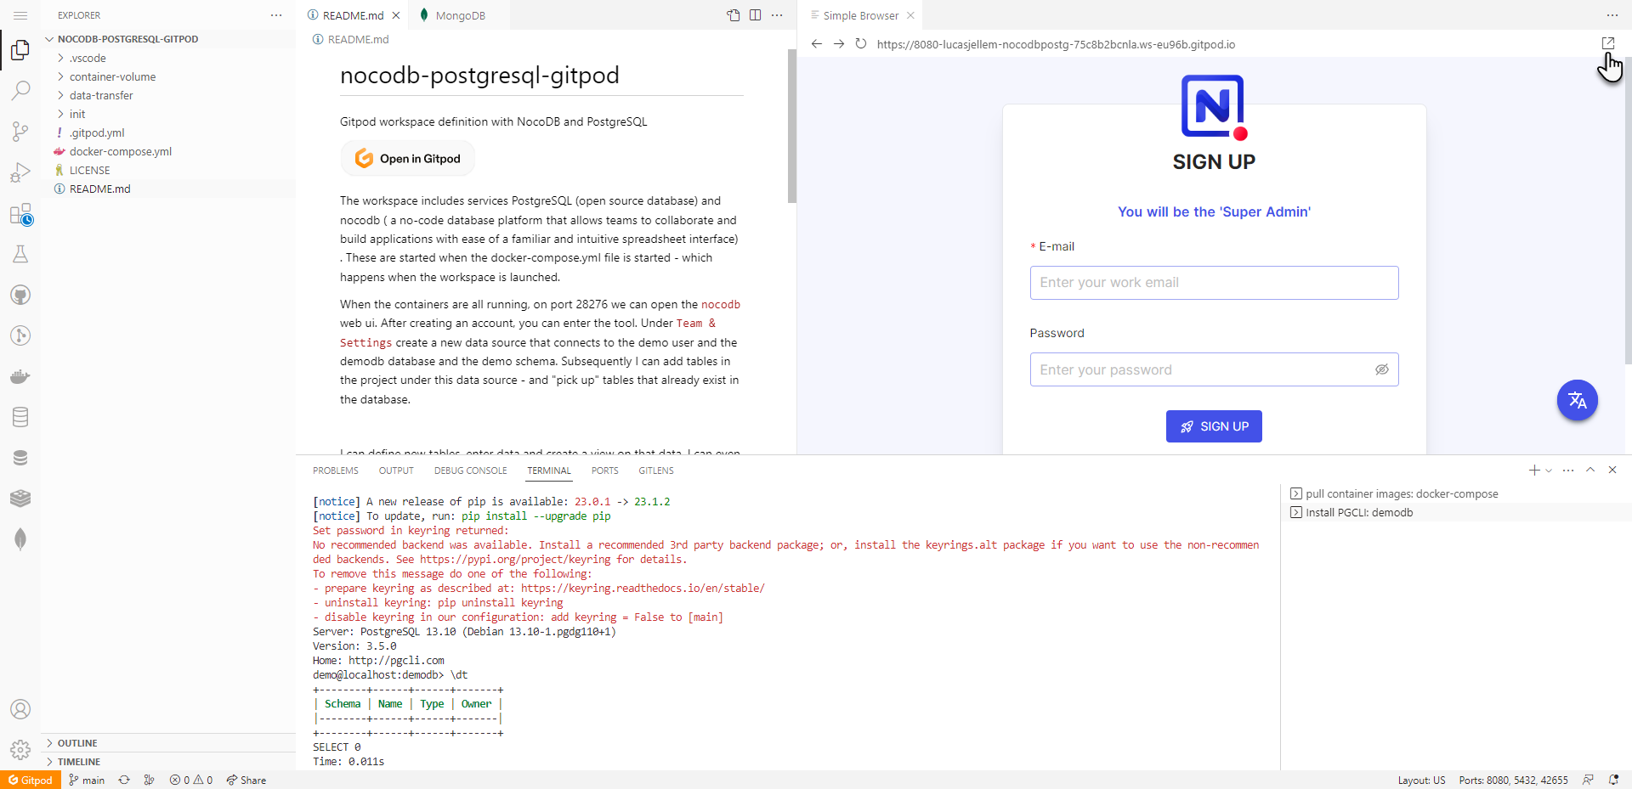
Task: Open Extensions view in activity bar
Action: (20, 214)
